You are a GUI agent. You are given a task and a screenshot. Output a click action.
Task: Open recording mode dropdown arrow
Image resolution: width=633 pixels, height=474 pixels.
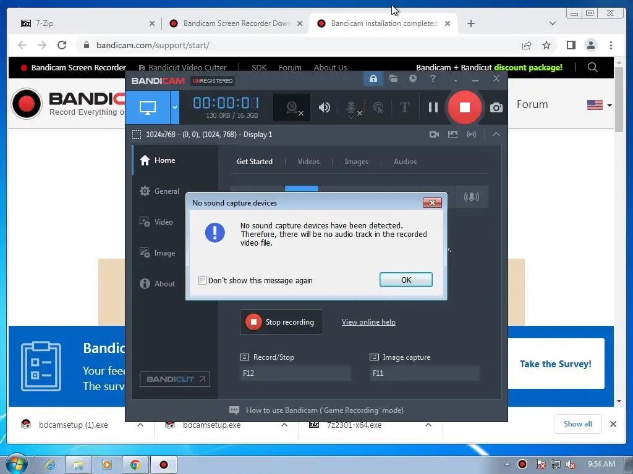click(x=175, y=107)
